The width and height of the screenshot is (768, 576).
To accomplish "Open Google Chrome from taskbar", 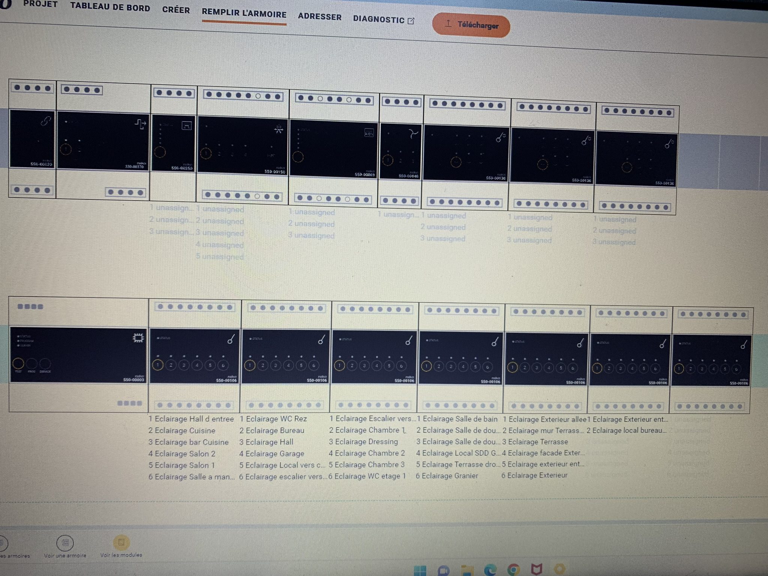I will coord(513,570).
